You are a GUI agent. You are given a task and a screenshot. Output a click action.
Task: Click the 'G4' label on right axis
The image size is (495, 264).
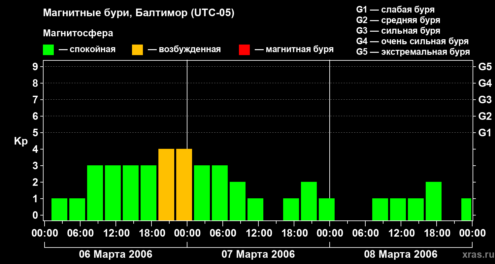click(485, 83)
